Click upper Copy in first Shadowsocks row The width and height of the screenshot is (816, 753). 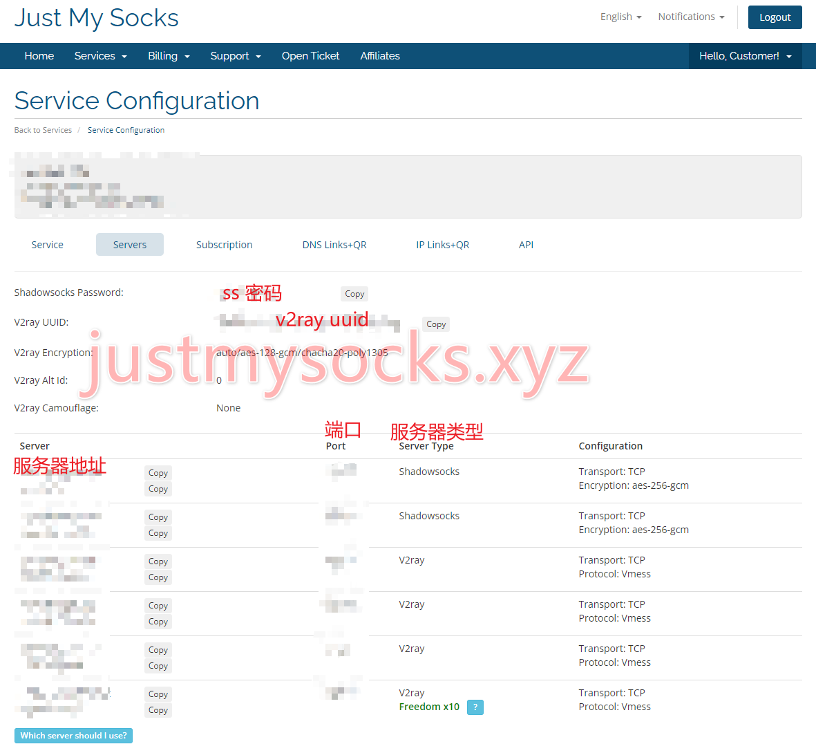158,473
